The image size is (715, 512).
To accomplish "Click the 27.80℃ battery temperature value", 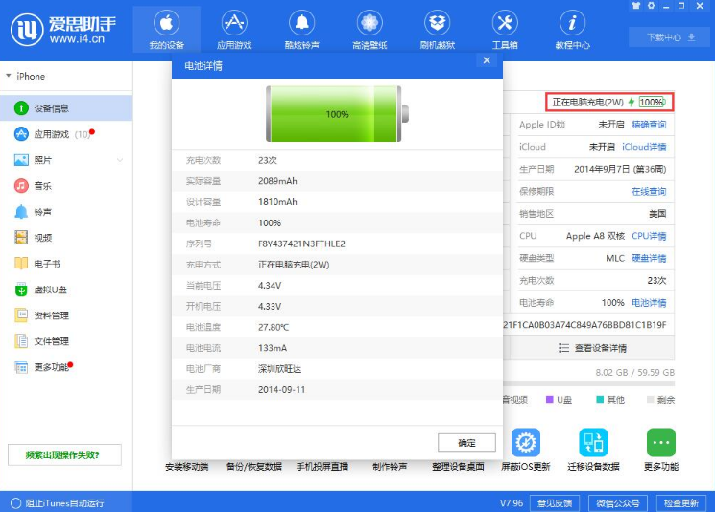I will [x=274, y=327].
